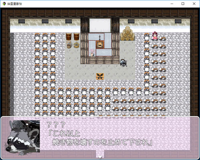200x160 pixels.
Task: Minimize the game window
Action: pos(172,4)
